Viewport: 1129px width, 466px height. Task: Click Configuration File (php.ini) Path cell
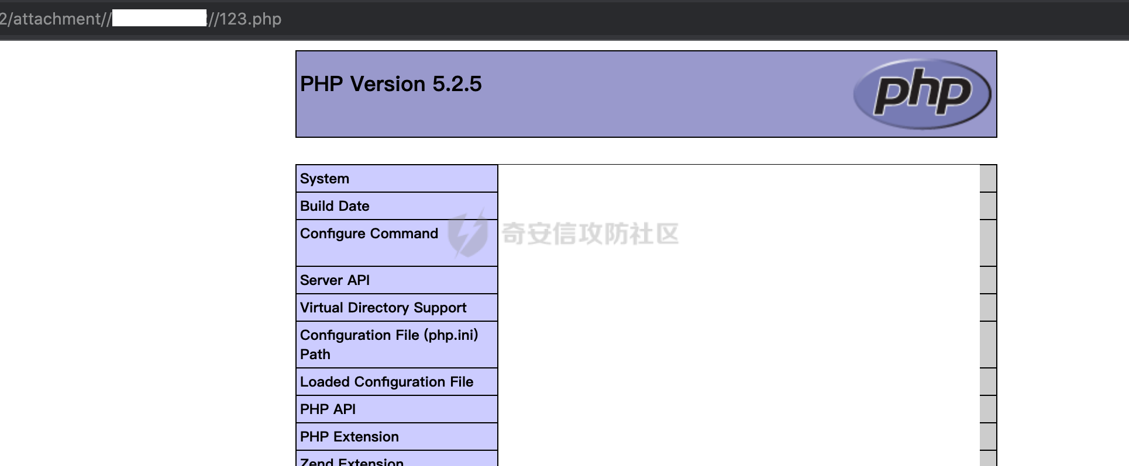tap(397, 345)
